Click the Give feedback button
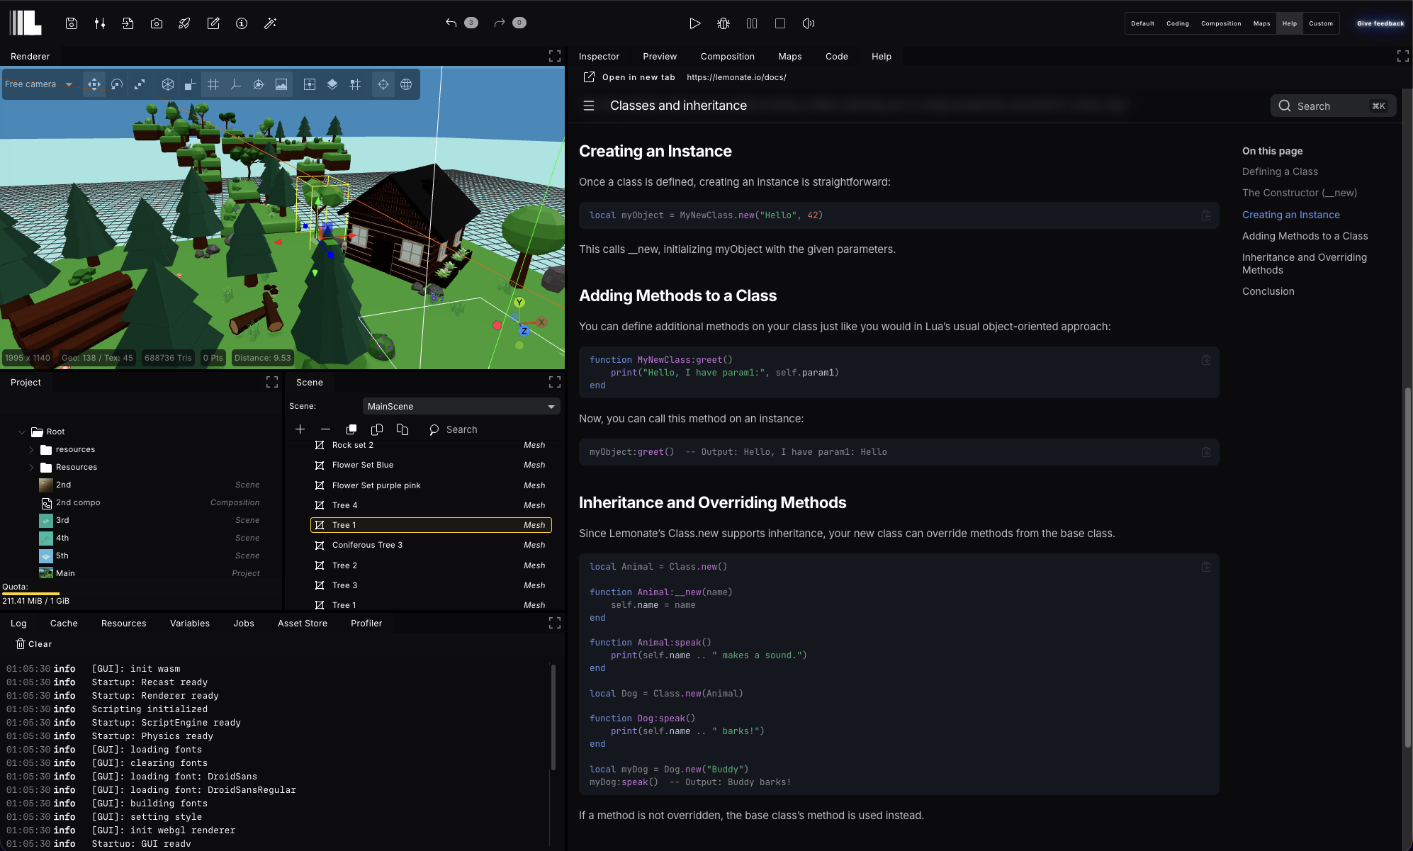 [x=1379, y=23]
